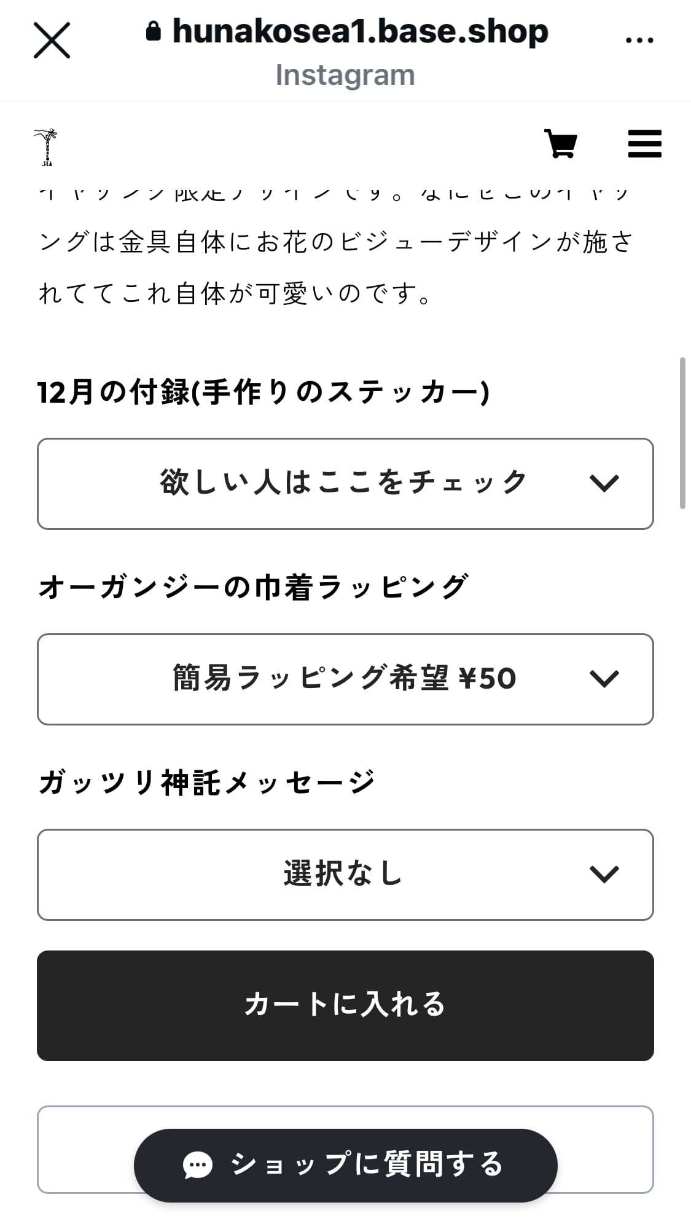Tap the chat bubble icon in the question pill
The height and width of the screenshot is (1221, 691).
tap(198, 1165)
